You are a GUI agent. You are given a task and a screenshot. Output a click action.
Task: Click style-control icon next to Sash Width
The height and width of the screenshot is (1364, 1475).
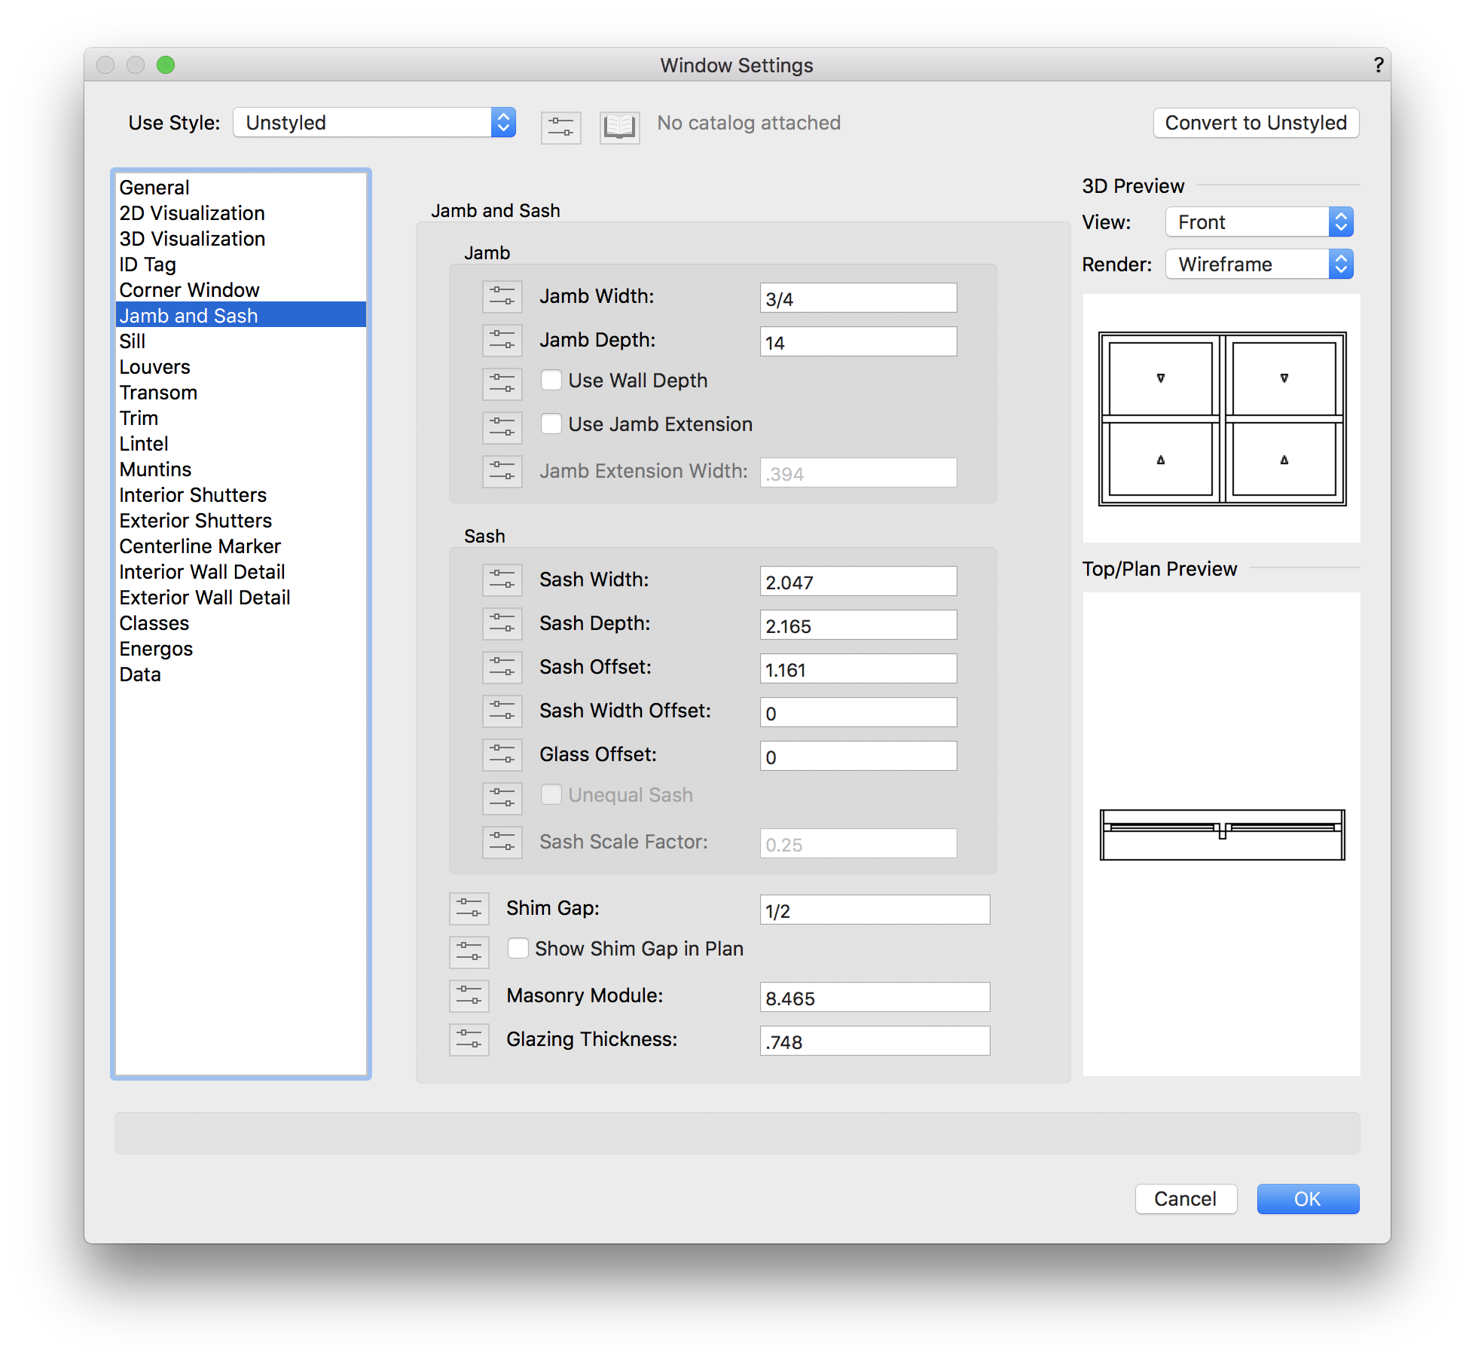tap(502, 580)
